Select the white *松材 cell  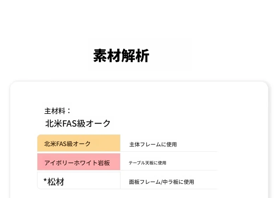[79, 181]
